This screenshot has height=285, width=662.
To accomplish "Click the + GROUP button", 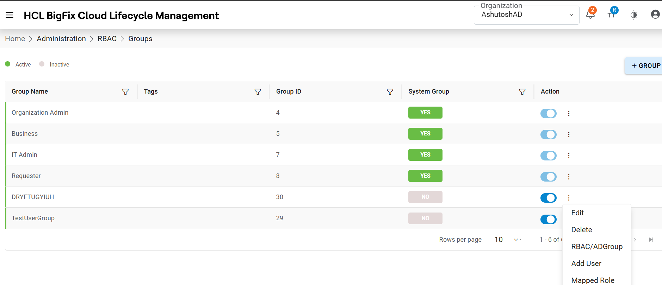I will [645, 66].
